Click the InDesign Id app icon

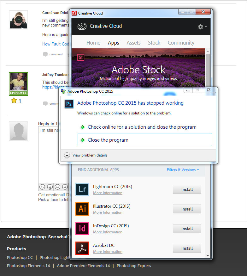pos(82,229)
